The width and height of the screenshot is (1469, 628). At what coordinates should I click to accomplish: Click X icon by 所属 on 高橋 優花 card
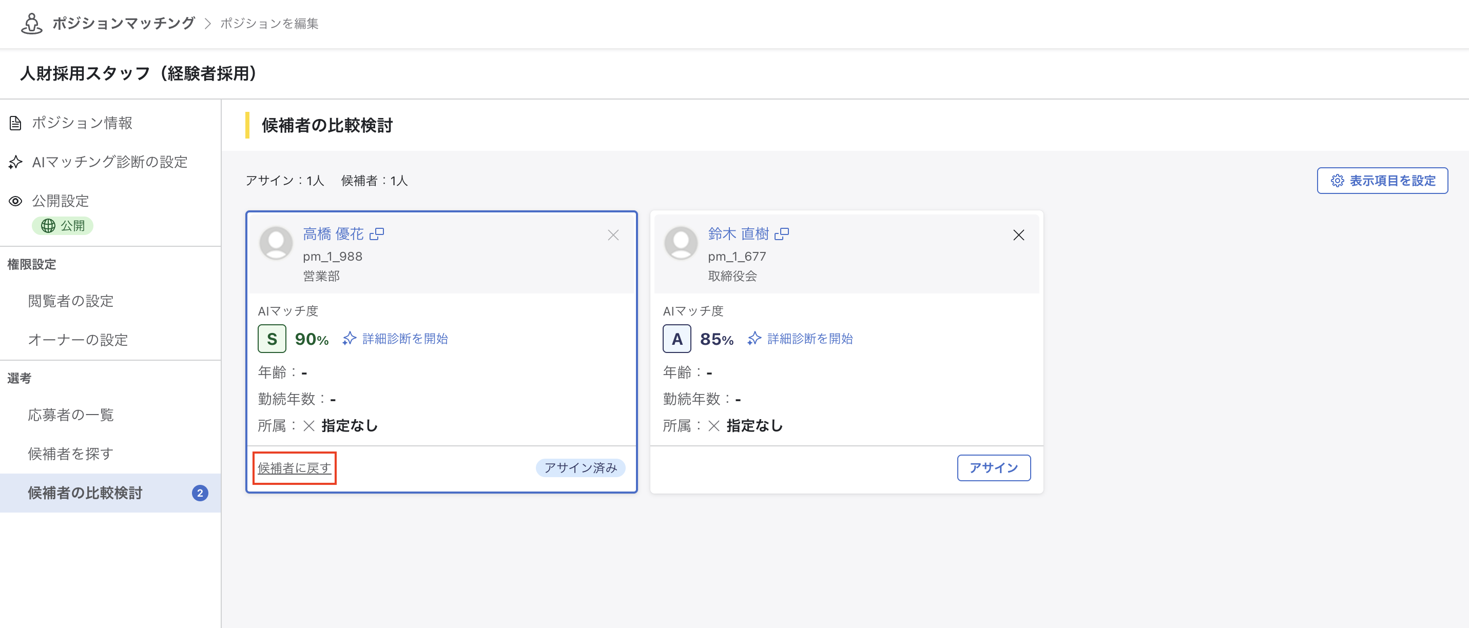pyautogui.click(x=308, y=426)
